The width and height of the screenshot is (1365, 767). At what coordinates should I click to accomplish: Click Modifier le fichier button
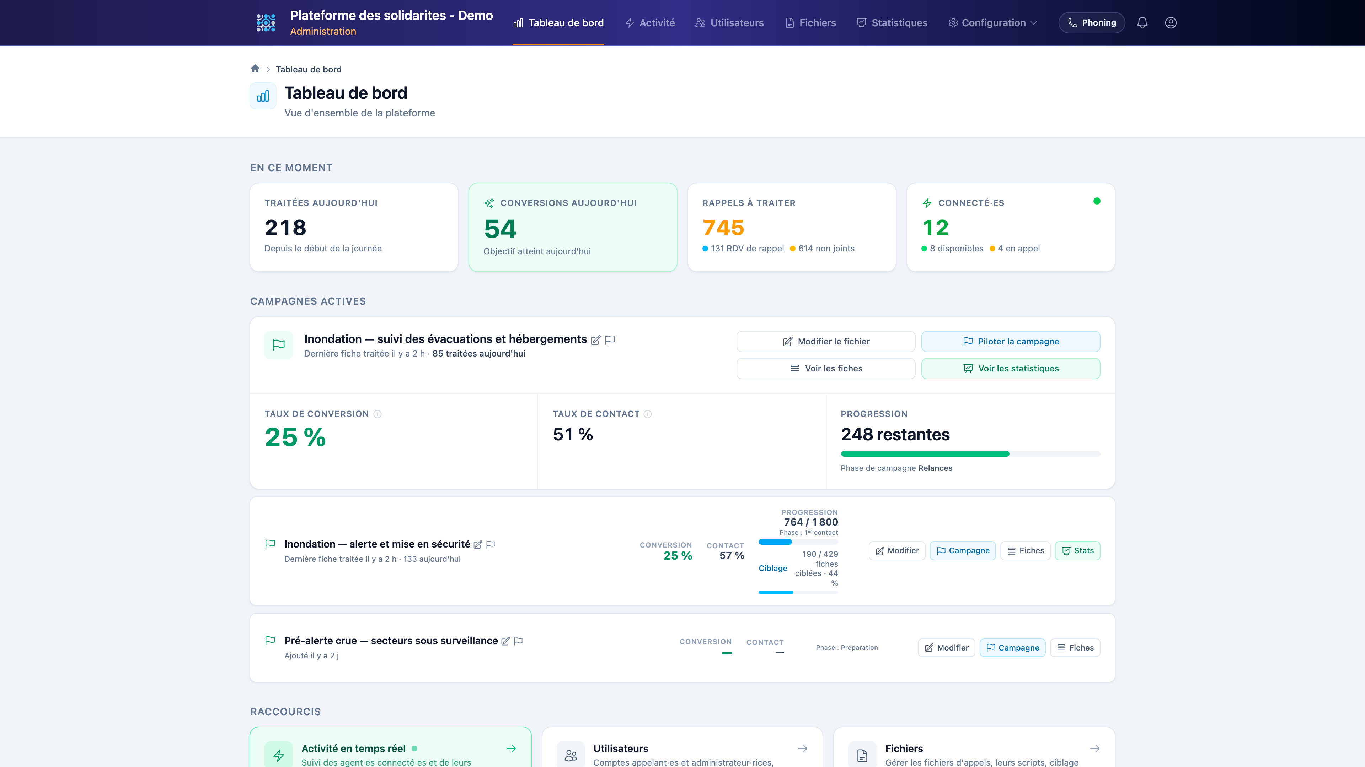pyautogui.click(x=825, y=341)
